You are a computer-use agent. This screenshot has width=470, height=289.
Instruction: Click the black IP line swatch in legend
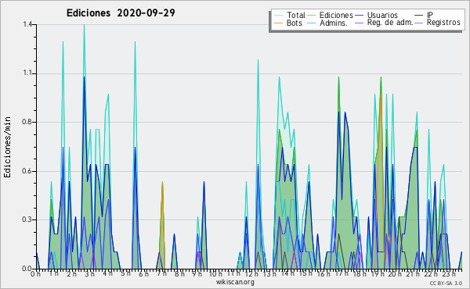coord(419,16)
